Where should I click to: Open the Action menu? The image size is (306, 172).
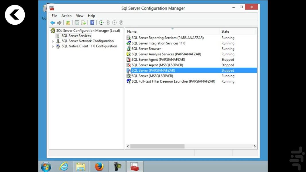[x=66, y=15]
